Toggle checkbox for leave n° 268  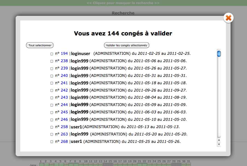(52, 142)
